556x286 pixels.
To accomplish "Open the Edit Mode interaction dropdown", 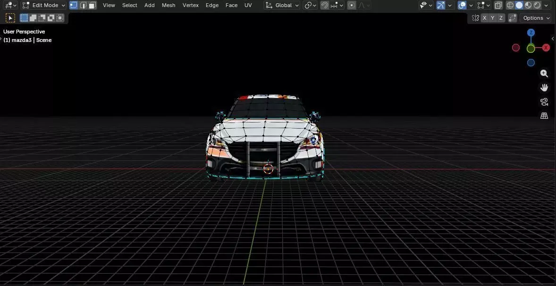I will (x=43, y=5).
